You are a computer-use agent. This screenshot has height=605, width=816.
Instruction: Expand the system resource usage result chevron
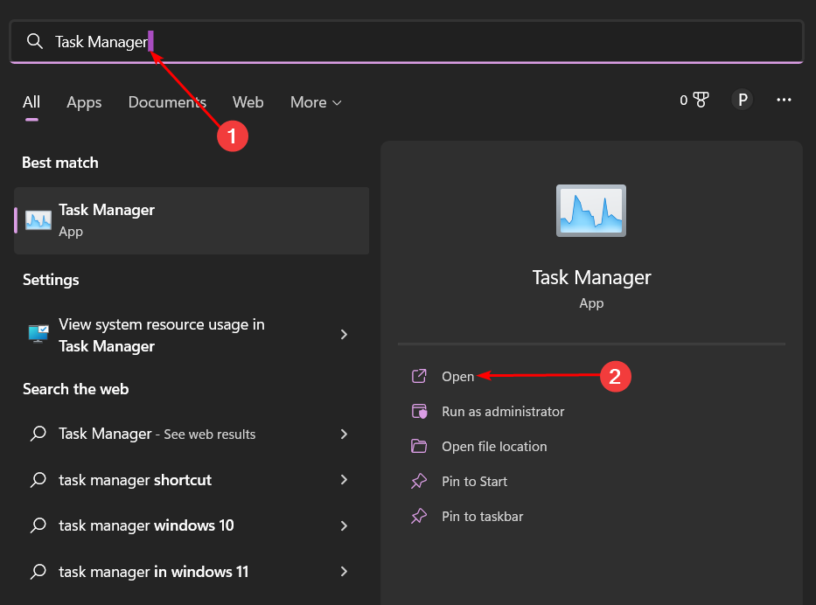tap(344, 335)
